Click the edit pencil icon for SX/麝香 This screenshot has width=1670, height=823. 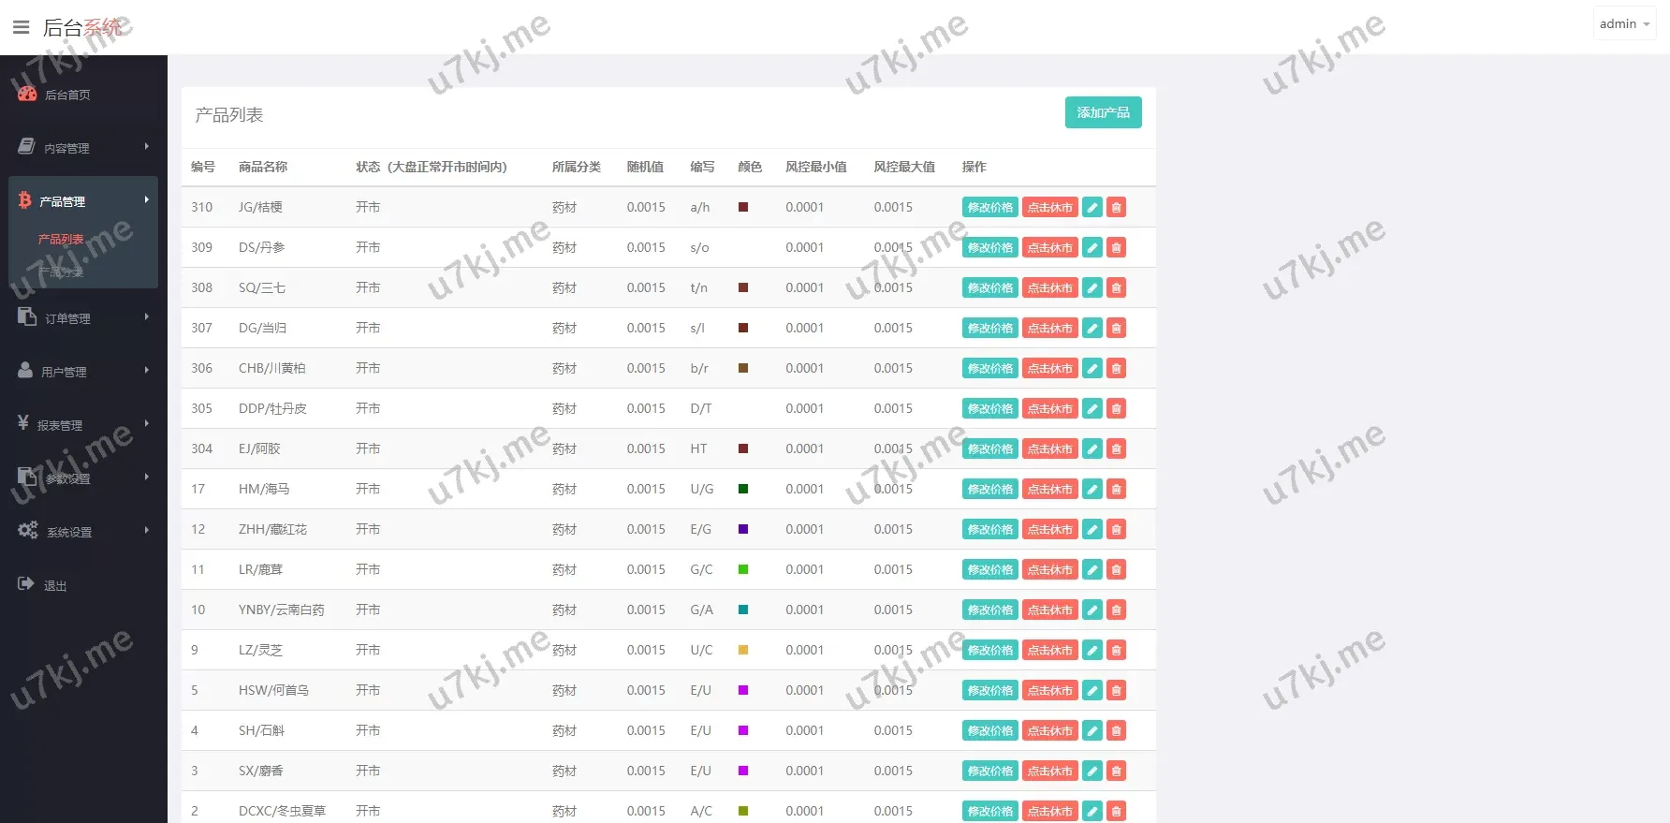coord(1091,771)
